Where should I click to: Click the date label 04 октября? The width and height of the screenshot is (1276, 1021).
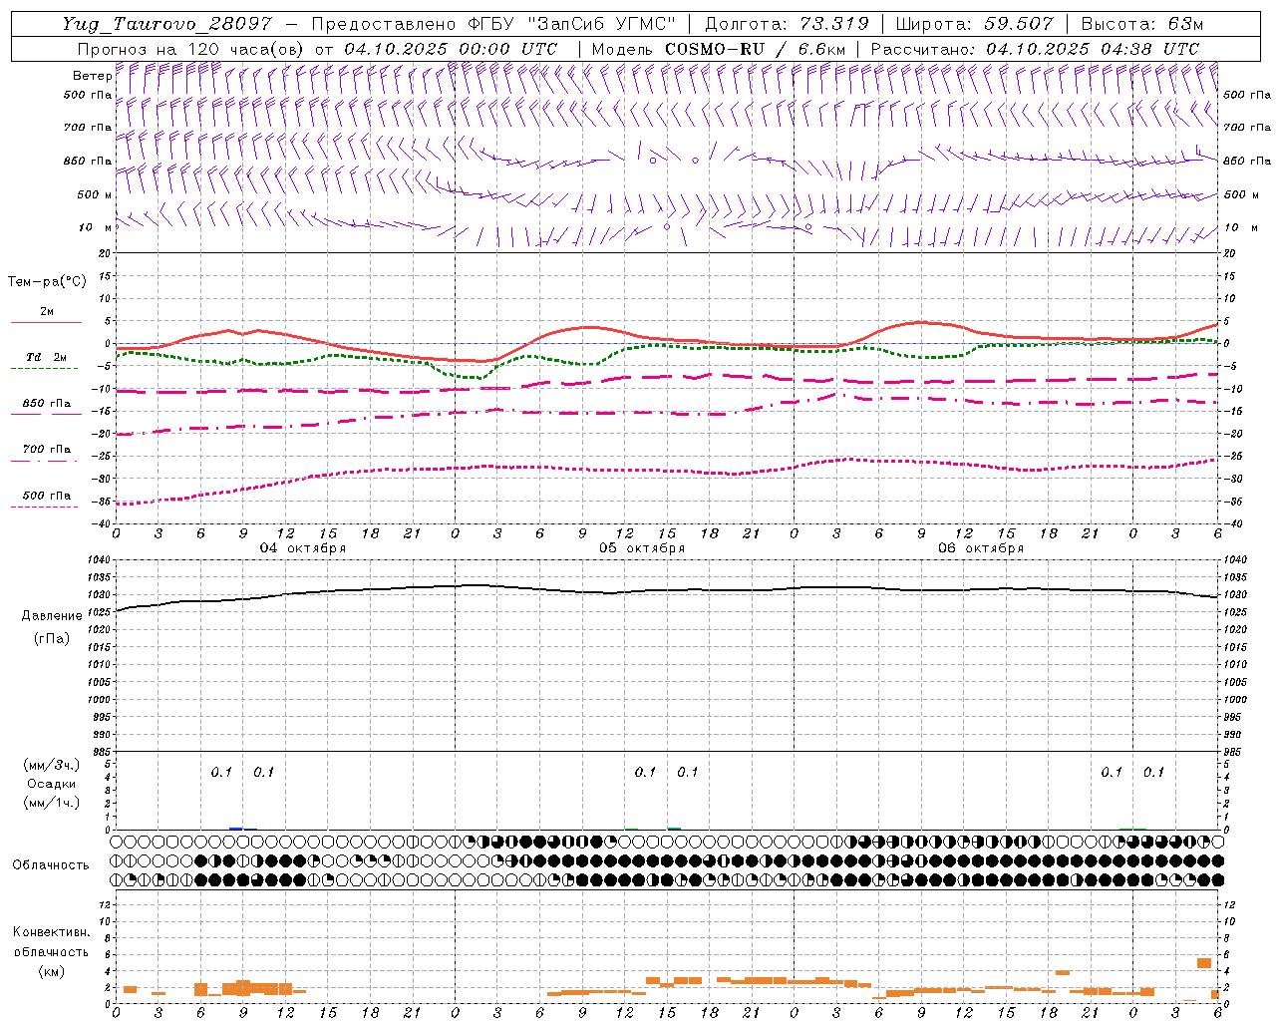click(x=303, y=548)
